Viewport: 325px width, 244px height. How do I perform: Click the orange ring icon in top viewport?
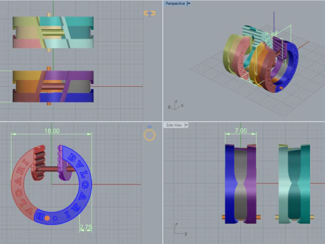tap(150, 14)
